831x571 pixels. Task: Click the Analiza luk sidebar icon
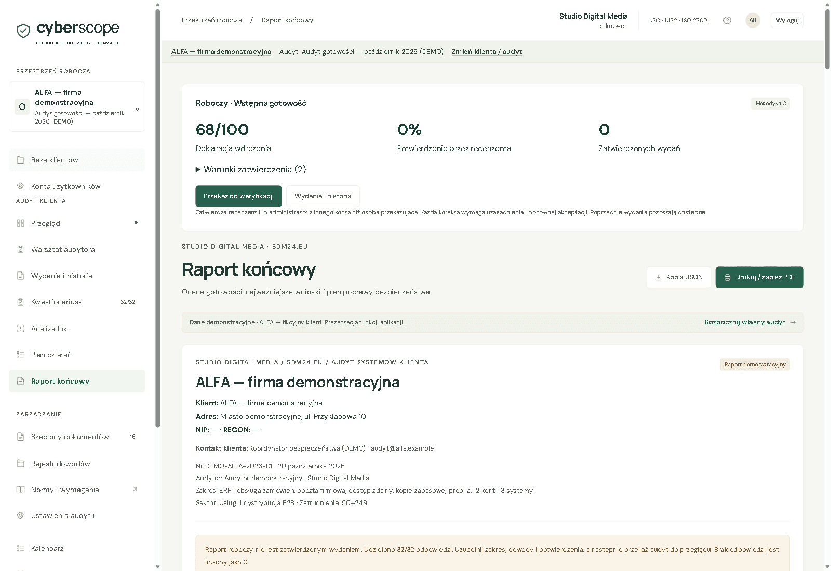tap(21, 329)
